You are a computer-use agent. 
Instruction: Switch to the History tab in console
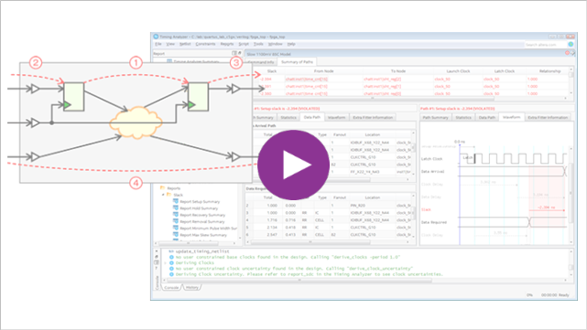point(191,287)
